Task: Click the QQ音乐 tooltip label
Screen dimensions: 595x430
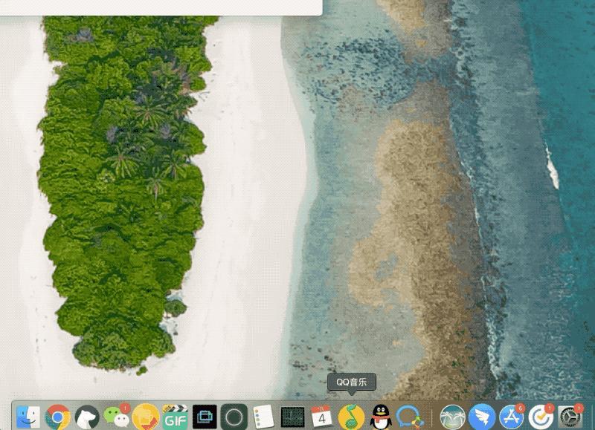Action: [x=351, y=382]
